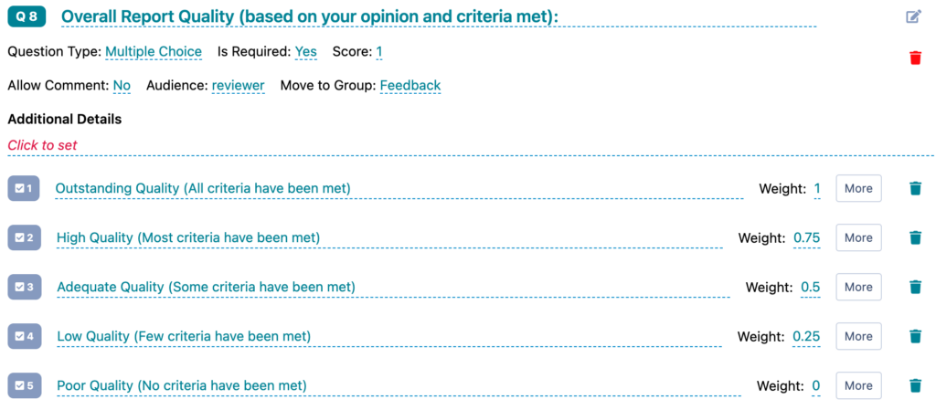Open More for Outstanding Quality option
Viewport: 936px width, 410px height.
pos(858,188)
